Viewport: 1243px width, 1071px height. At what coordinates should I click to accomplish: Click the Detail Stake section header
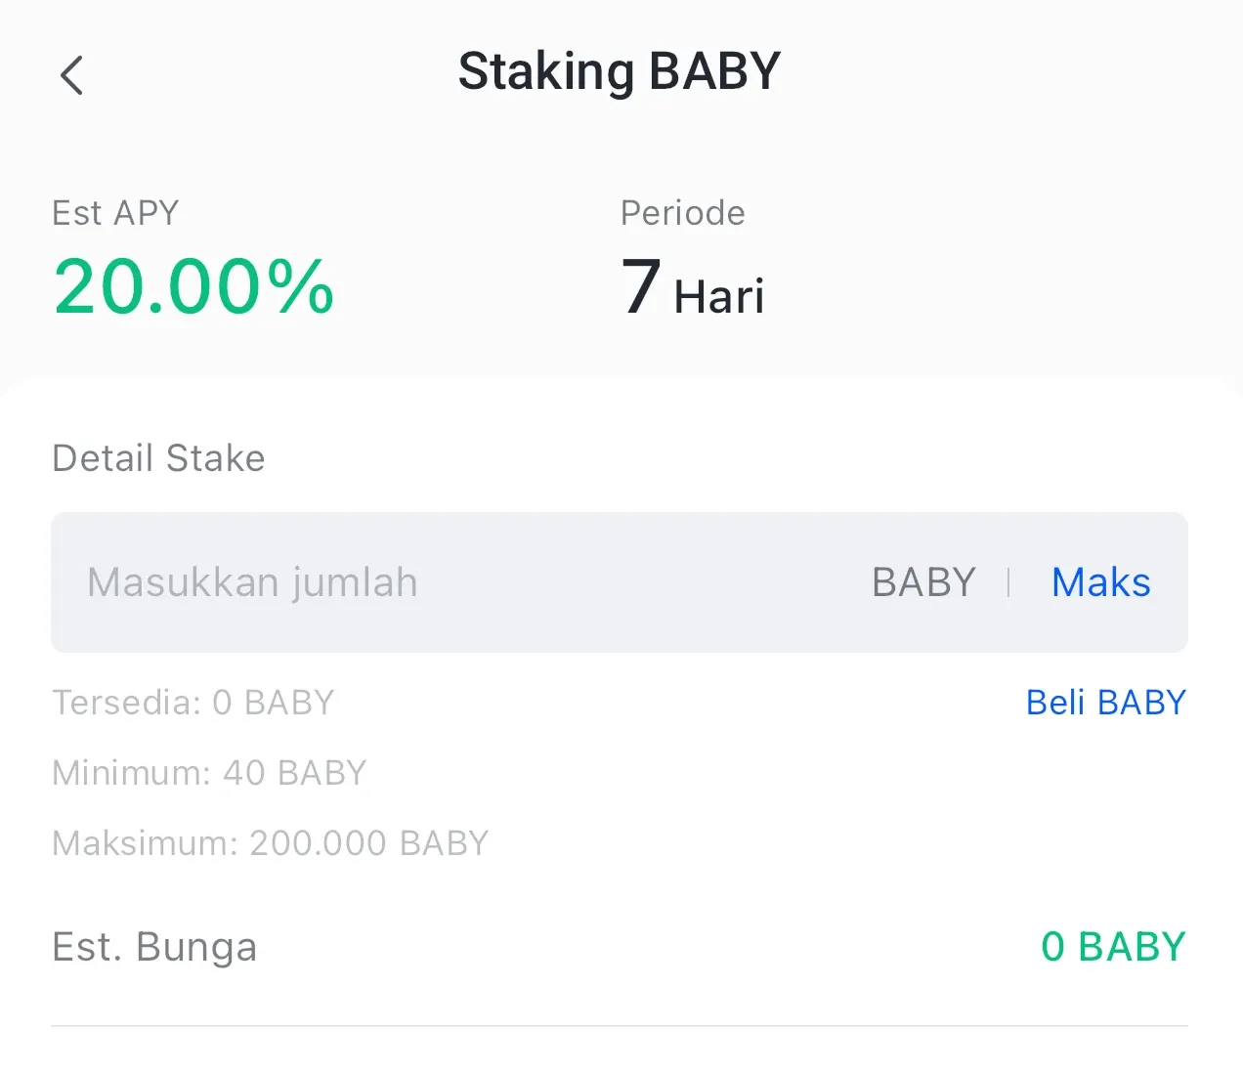point(157,457)
